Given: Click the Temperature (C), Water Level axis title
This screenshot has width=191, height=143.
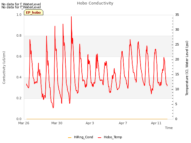Looking at the screenshot, I should [x=187, y=68].
